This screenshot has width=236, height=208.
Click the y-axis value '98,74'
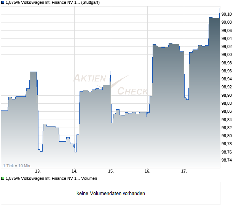coord(226,160)
